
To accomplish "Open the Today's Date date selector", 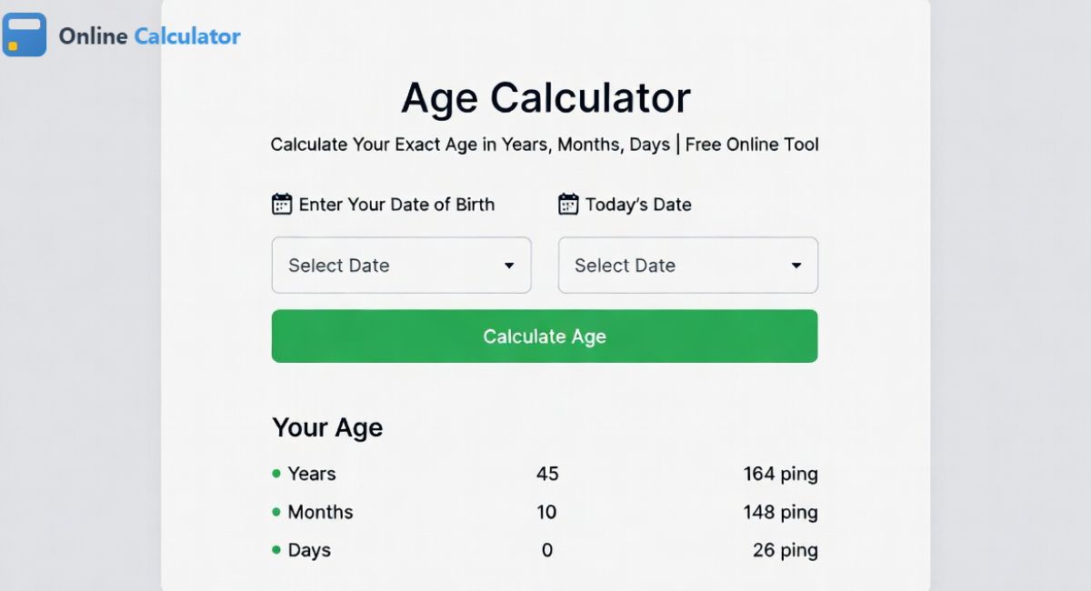I will 687,265.
